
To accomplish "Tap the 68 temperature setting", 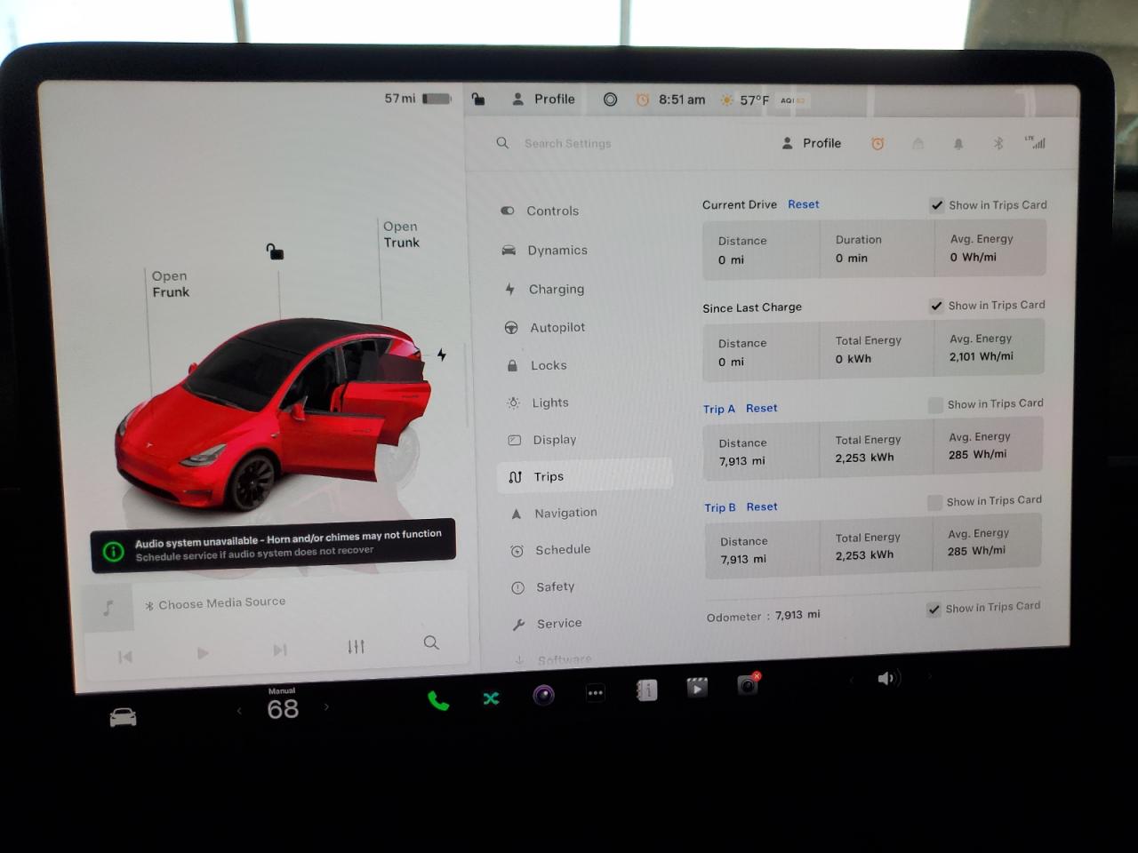I will (x=283, y=708).
